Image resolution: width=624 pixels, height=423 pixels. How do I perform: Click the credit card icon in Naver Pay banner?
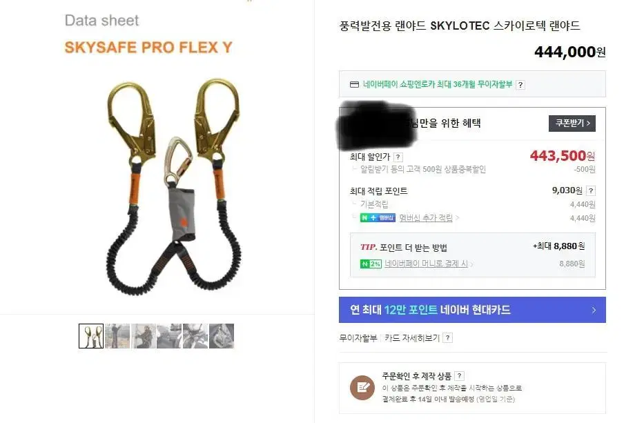coord(354,84)
